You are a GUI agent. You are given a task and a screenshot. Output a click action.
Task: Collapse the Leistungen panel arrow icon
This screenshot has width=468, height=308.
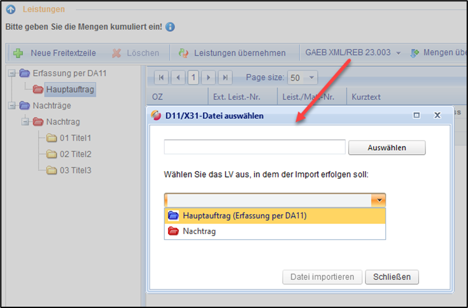(x=11, y=10)
